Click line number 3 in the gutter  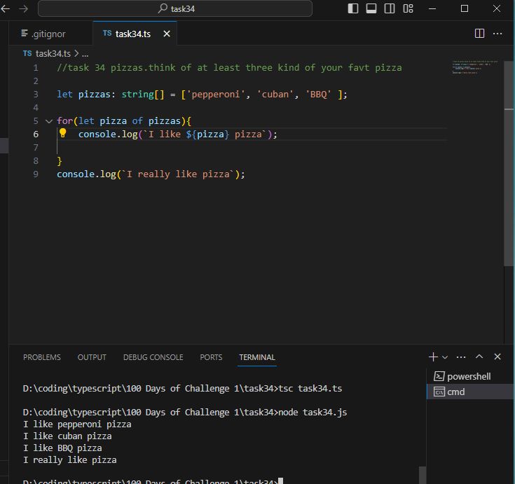tap(36, 95)
